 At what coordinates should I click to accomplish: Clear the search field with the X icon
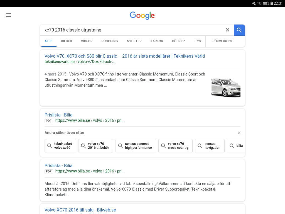[x=228, y=30]
